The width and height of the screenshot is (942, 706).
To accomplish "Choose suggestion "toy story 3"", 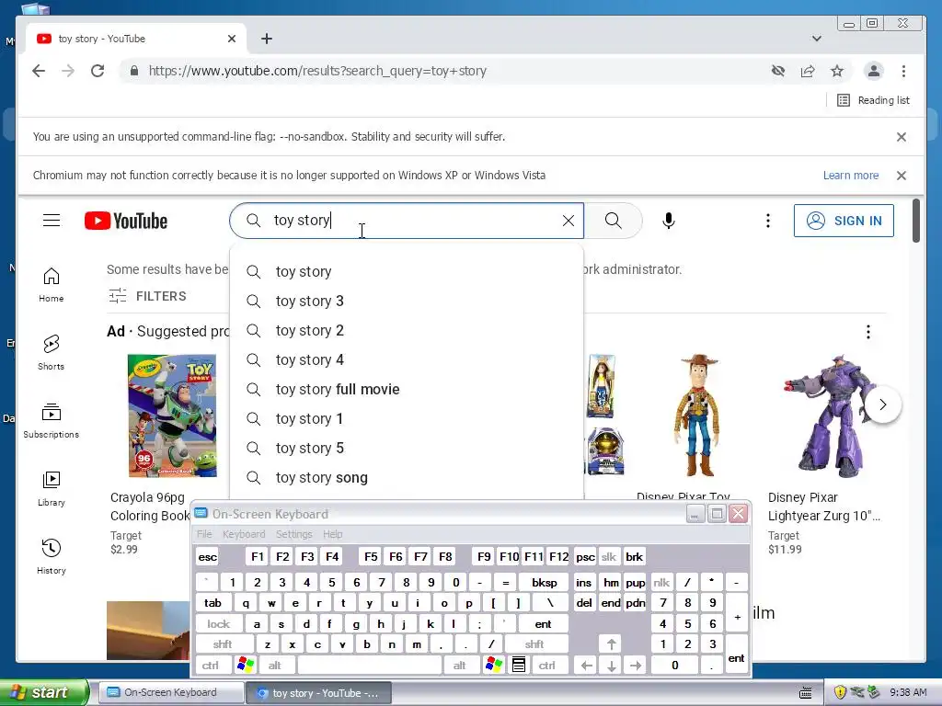I will click(x=407, y=301).
